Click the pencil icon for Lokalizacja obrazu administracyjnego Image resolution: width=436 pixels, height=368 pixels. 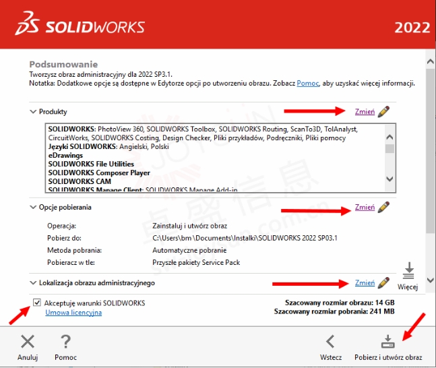pyautogui.click(x=383, y=283)
